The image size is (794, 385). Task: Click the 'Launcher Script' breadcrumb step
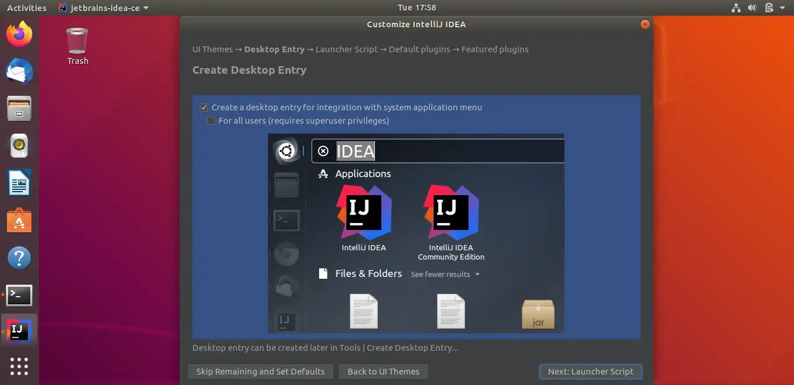(346, 49)
